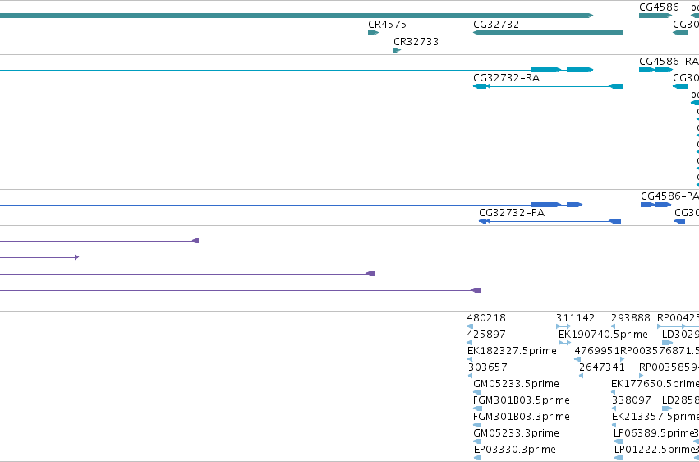This screenshot has height=462, width=699.
Task: Click the teal CG32732 gene bar
Action: coord(547,33)
